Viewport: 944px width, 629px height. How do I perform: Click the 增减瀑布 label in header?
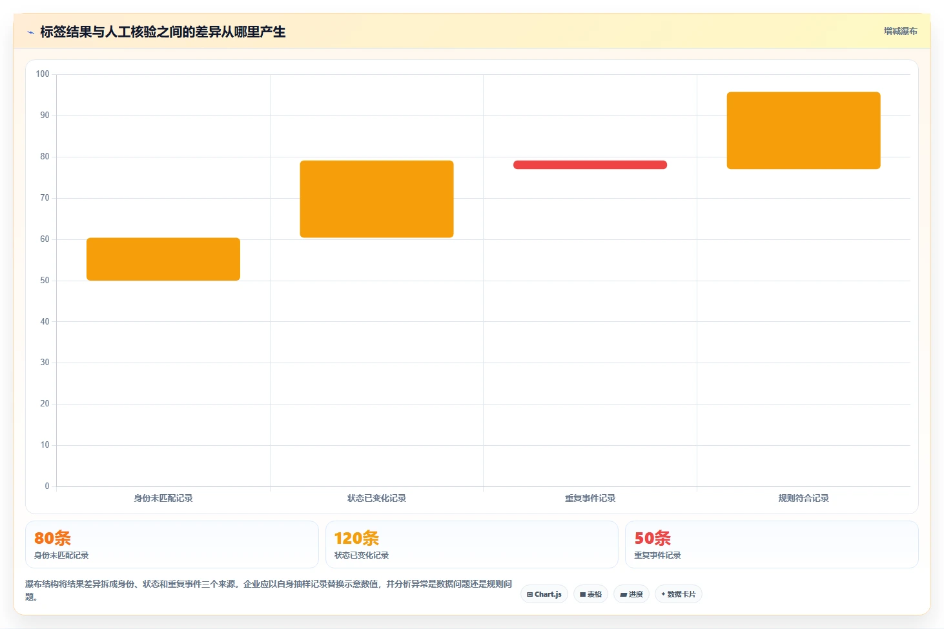pyautogui.click(x=900, y=31)
